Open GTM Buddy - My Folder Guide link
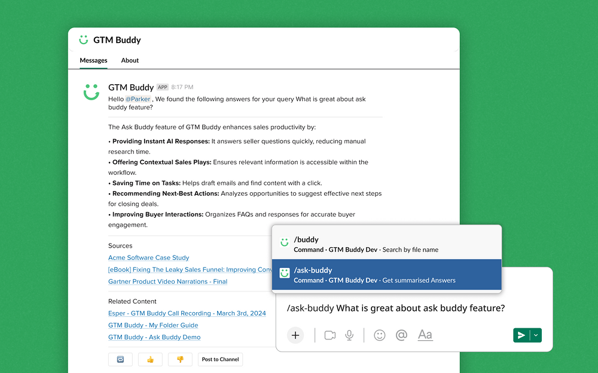 (x=153, y=325)
